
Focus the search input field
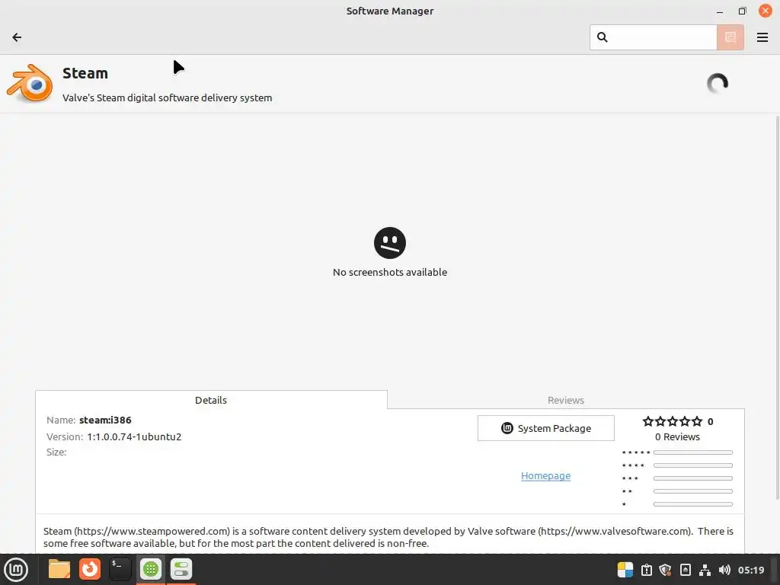[x=653, y=37]
